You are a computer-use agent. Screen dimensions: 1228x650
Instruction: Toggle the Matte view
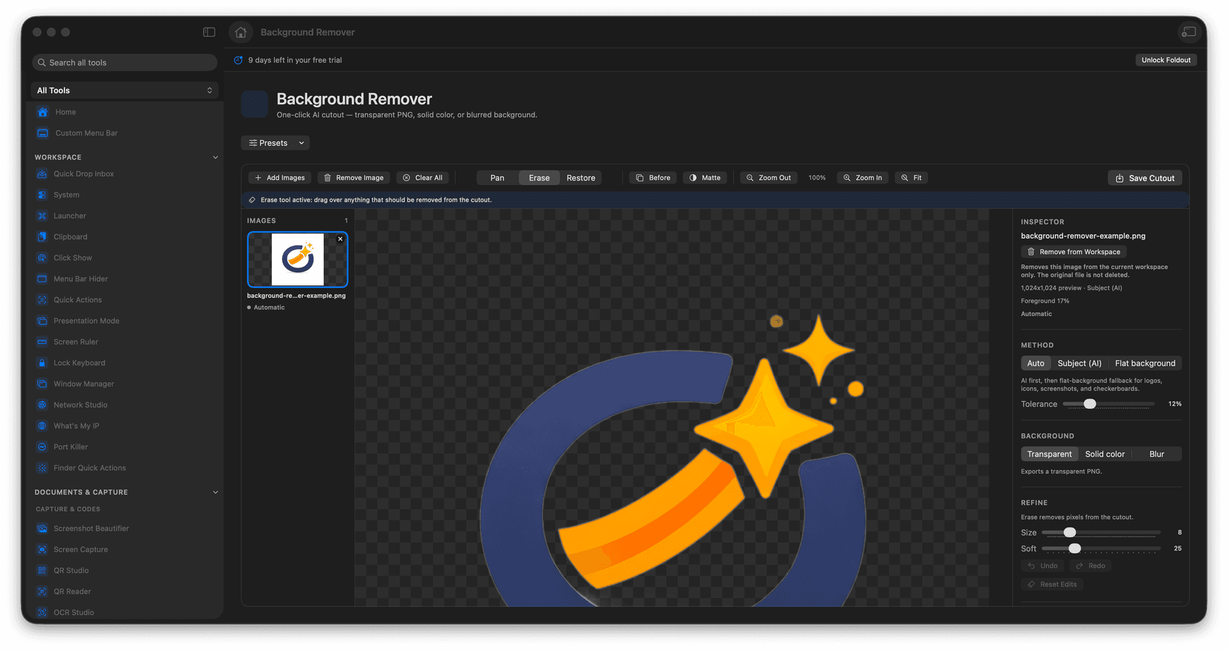pos(705,178)
